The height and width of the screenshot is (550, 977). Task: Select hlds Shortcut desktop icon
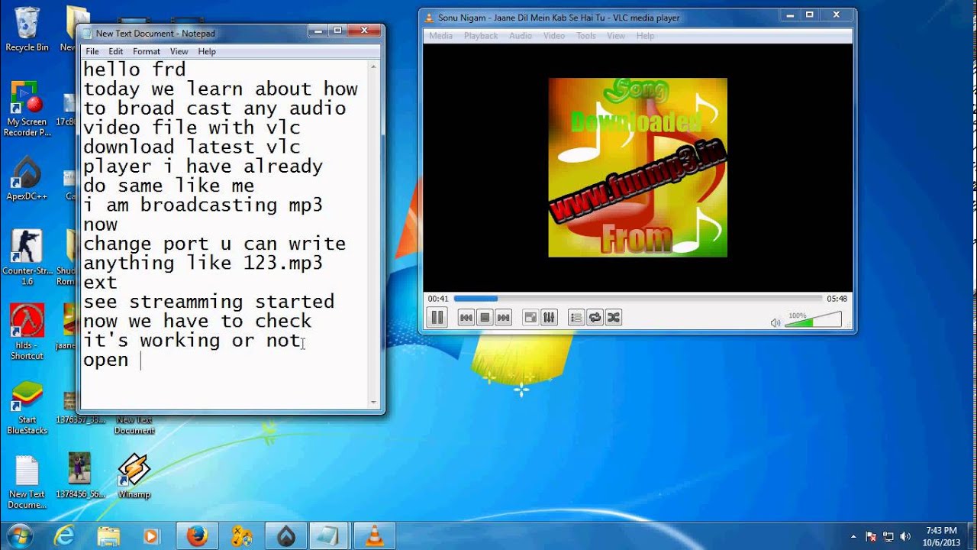[x=27, y=332]
